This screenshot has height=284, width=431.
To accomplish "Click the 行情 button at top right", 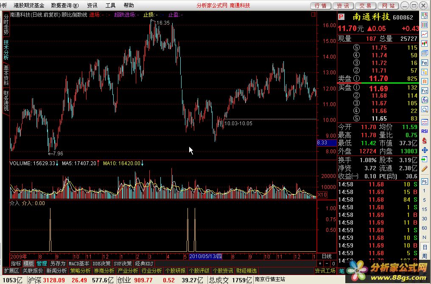I will (x=321, y=6).
